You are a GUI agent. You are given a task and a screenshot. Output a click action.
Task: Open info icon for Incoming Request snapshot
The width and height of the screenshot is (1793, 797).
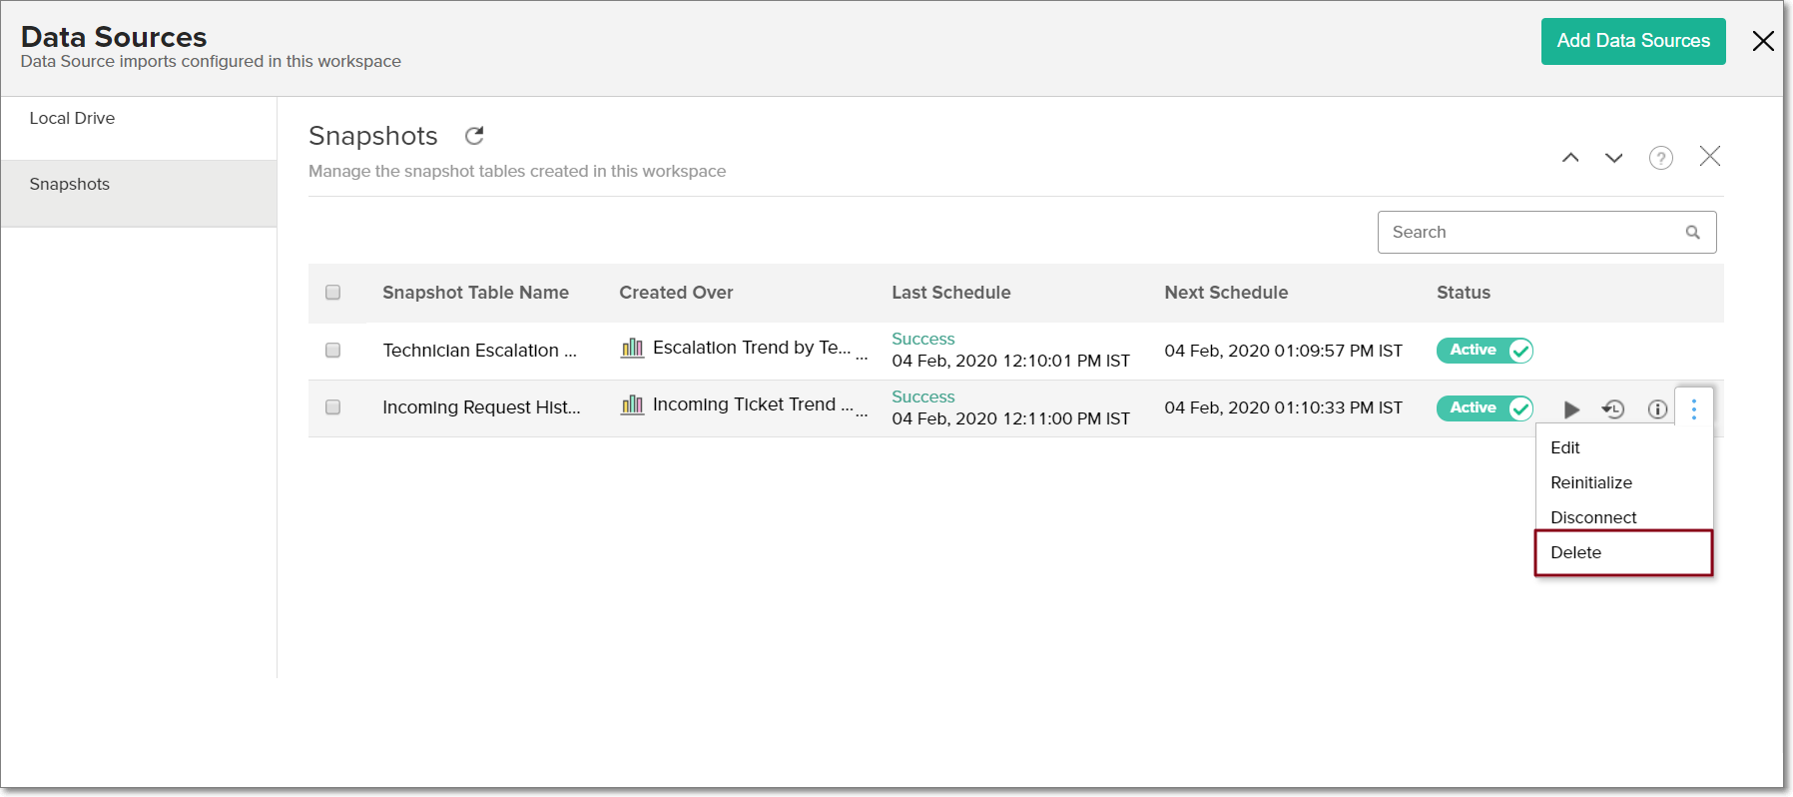(x=1657, y=409)
